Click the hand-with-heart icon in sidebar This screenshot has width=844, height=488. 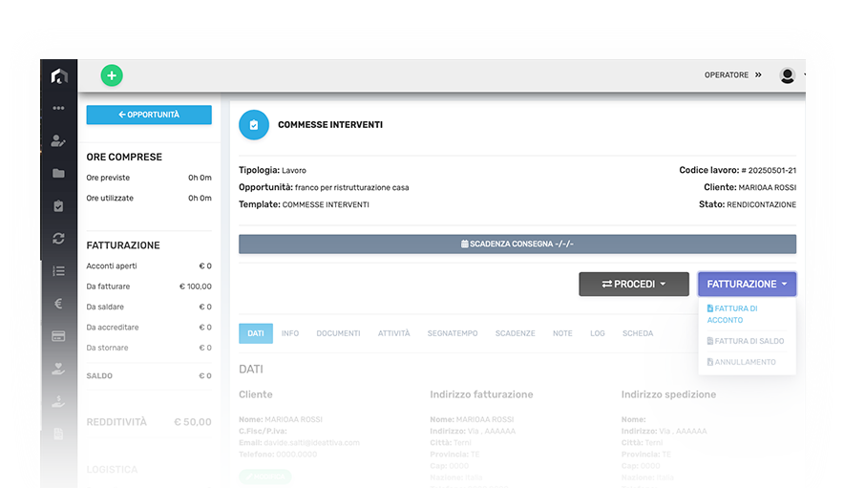[x=58, y=369]
